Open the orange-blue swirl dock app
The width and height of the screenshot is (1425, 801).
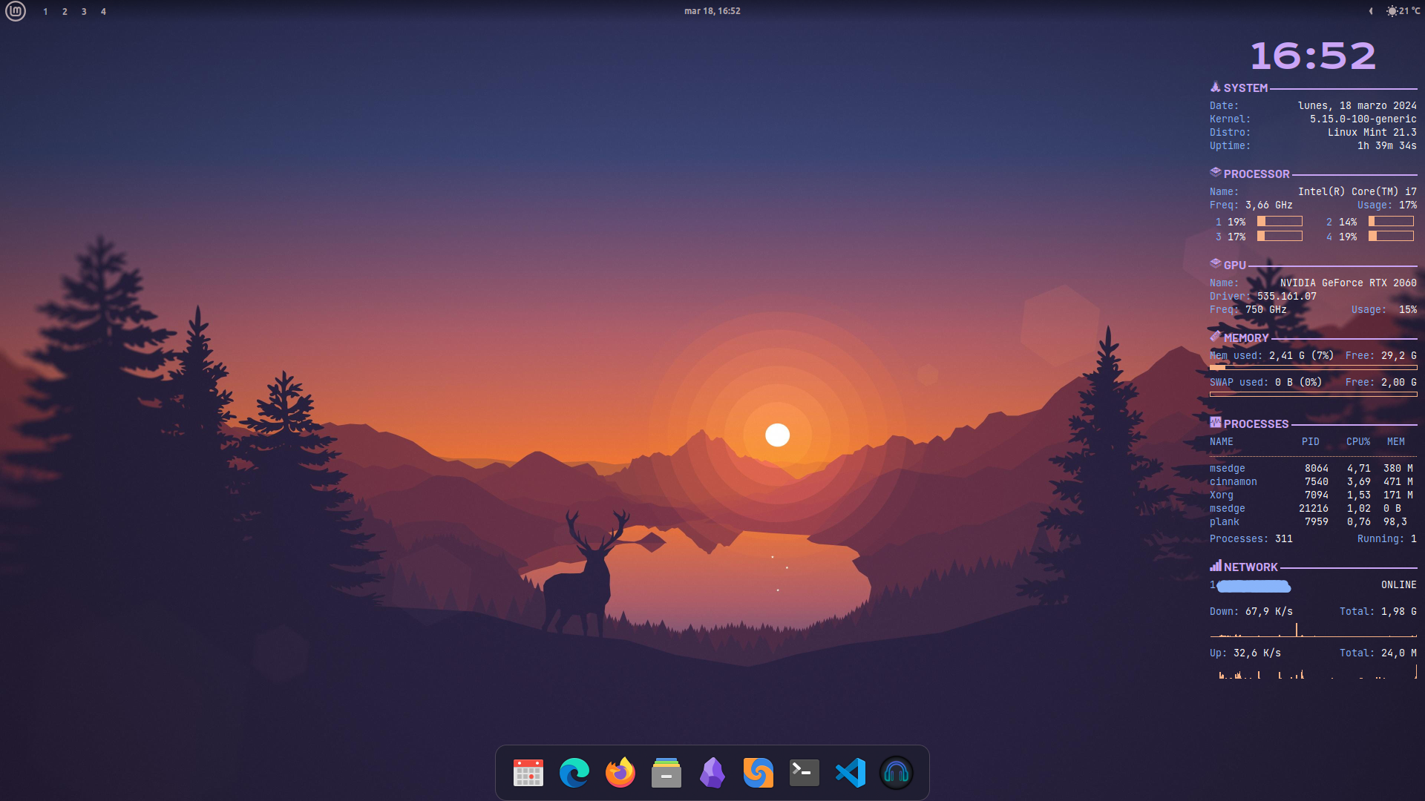[x=759, y=773]
